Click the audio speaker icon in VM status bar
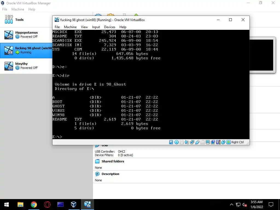 tap(187, 142)
